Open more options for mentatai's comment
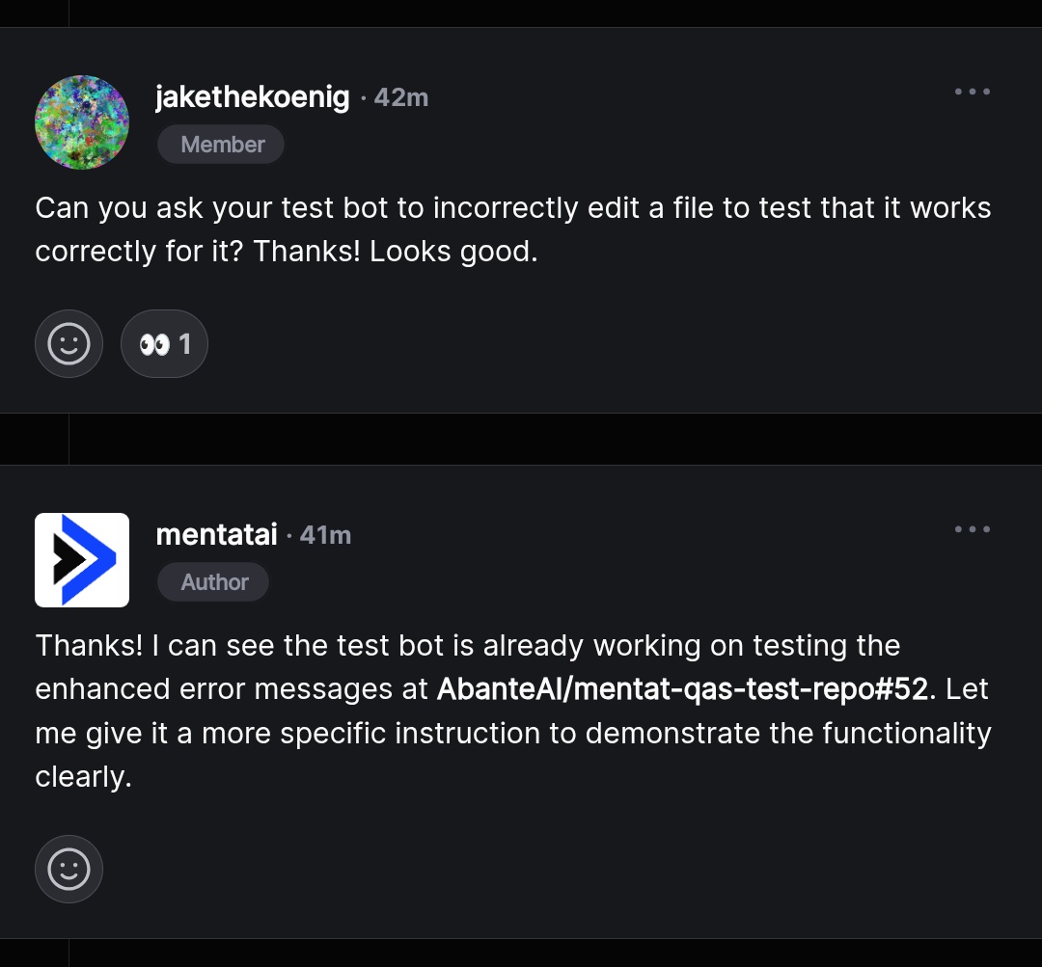 (x=973, y=529)
